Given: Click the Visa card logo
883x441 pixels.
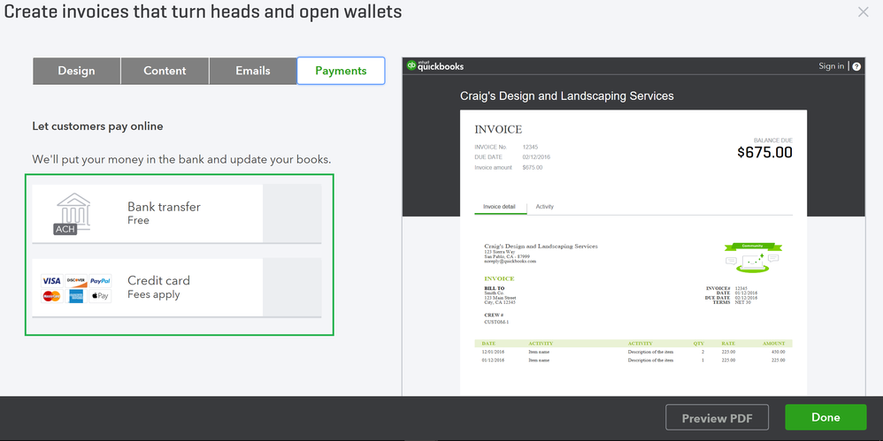Looking at the screenshot, I should [x=52, y=281].
